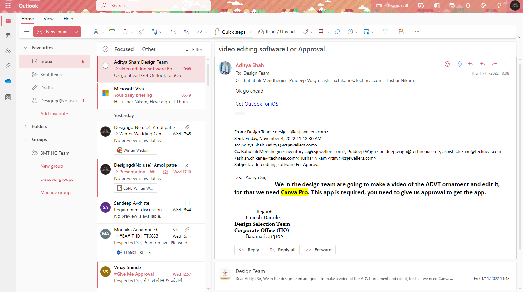Click Add favourite link
This screenshot has width=523, height=292.
tap(54, 114)
